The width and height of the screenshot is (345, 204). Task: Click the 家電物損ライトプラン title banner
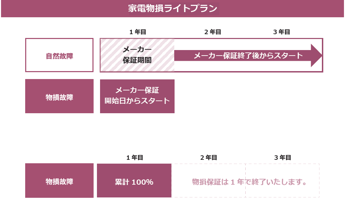(x=172, y=9)
